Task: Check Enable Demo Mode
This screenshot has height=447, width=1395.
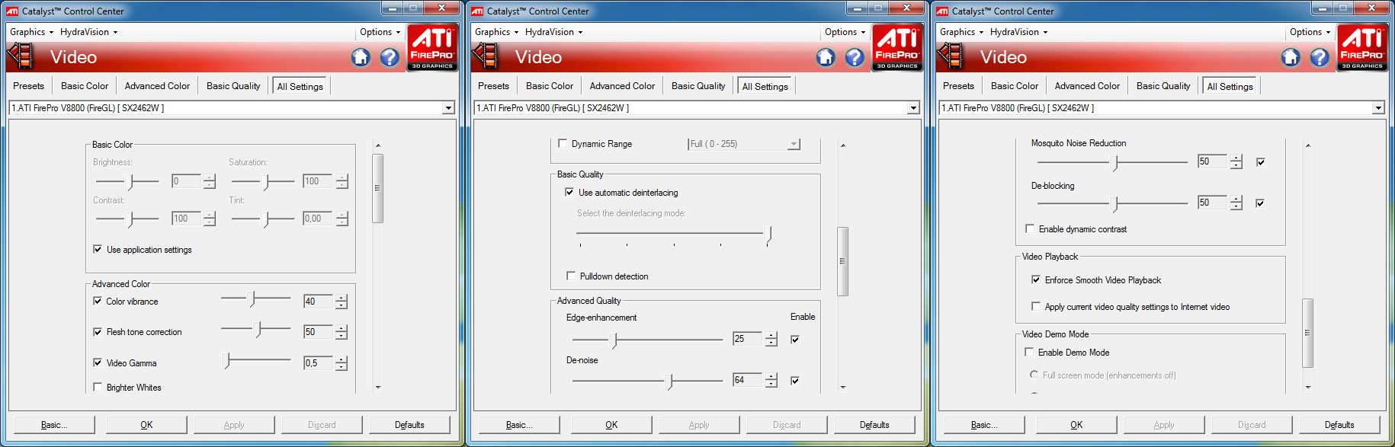Action: pyautogui.click(x=1029, y=352)
